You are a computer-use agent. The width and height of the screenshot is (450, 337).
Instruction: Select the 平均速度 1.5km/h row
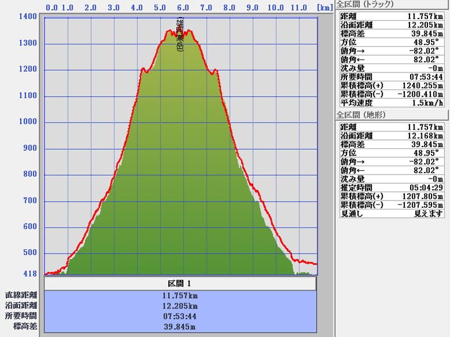pyautogui.click(x=391, y=103)
